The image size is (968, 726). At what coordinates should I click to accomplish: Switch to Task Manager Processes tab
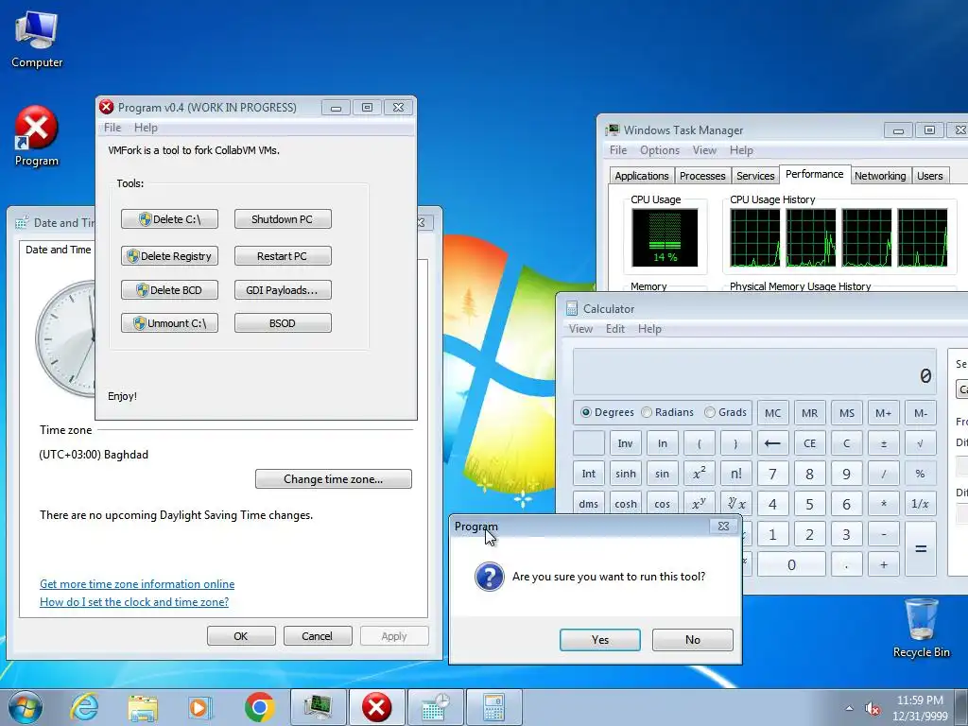(702, 175)
